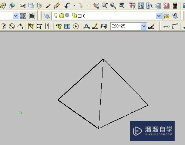Select the Match Properties brush tool

click(x=48, y=6)
